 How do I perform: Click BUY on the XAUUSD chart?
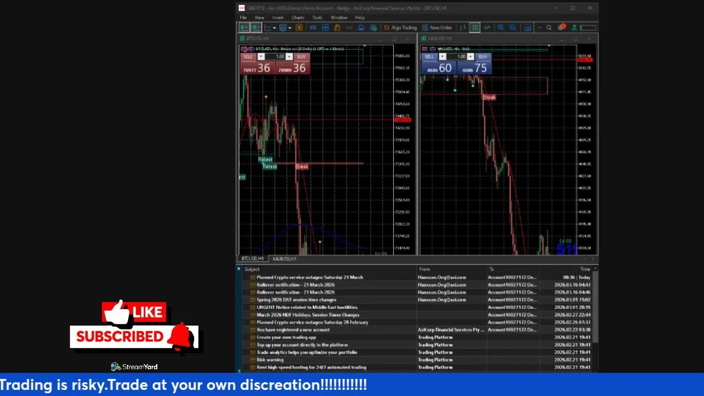pyautogui.click(x=482, y=57)
